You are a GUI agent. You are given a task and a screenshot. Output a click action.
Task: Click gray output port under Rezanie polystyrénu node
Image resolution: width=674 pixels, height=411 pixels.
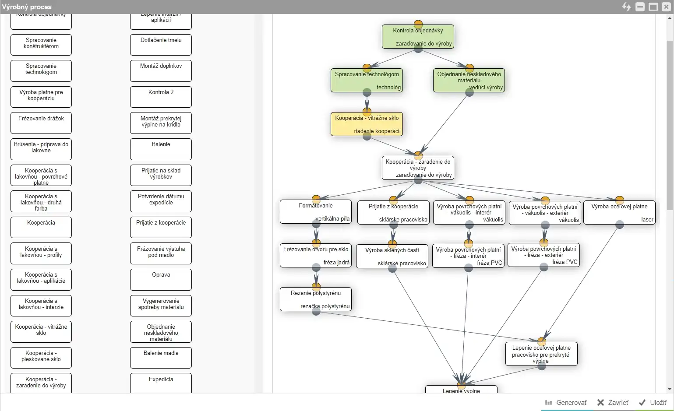[x=316, y=311]
